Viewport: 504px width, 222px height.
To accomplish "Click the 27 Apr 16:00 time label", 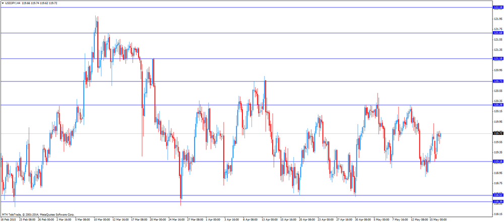I will 344,220.
